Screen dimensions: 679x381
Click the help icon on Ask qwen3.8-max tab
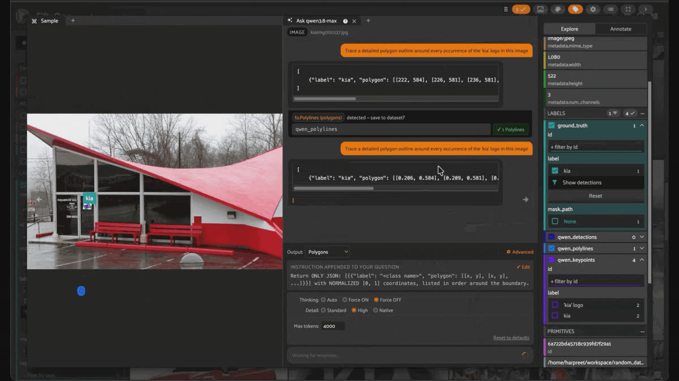coord(345,21)
